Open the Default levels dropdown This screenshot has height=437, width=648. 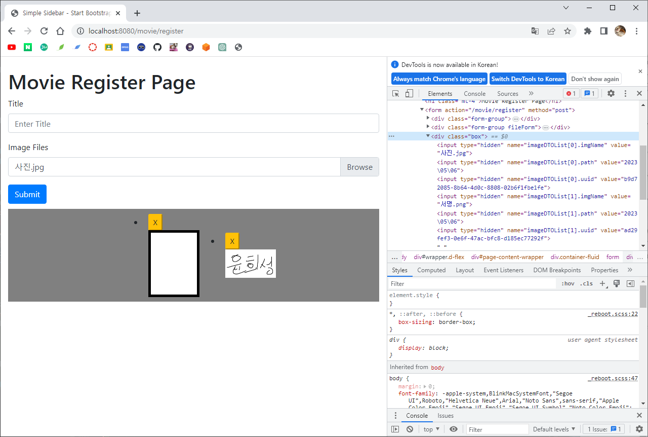tap(554, 429)
